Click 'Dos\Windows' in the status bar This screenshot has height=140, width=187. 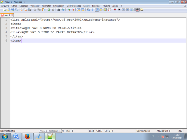point(143,131)
